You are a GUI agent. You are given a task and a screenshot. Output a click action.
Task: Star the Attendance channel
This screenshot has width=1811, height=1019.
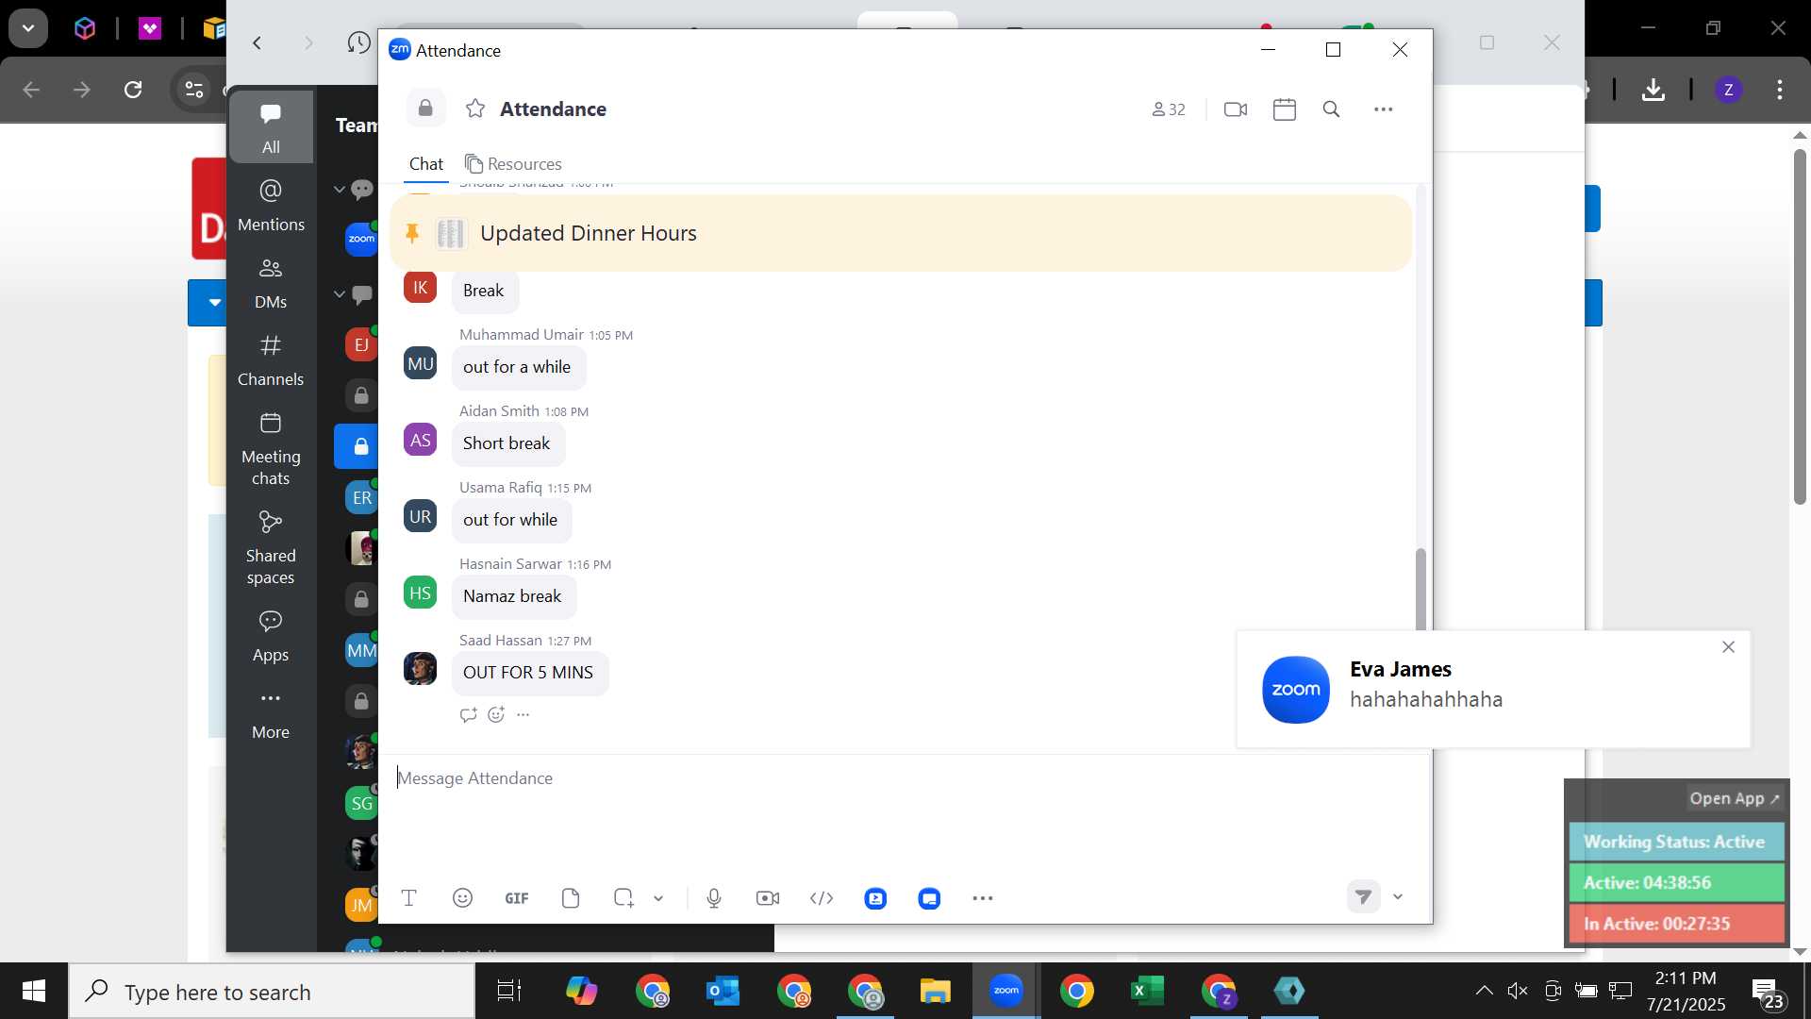(x=475, y=109)
